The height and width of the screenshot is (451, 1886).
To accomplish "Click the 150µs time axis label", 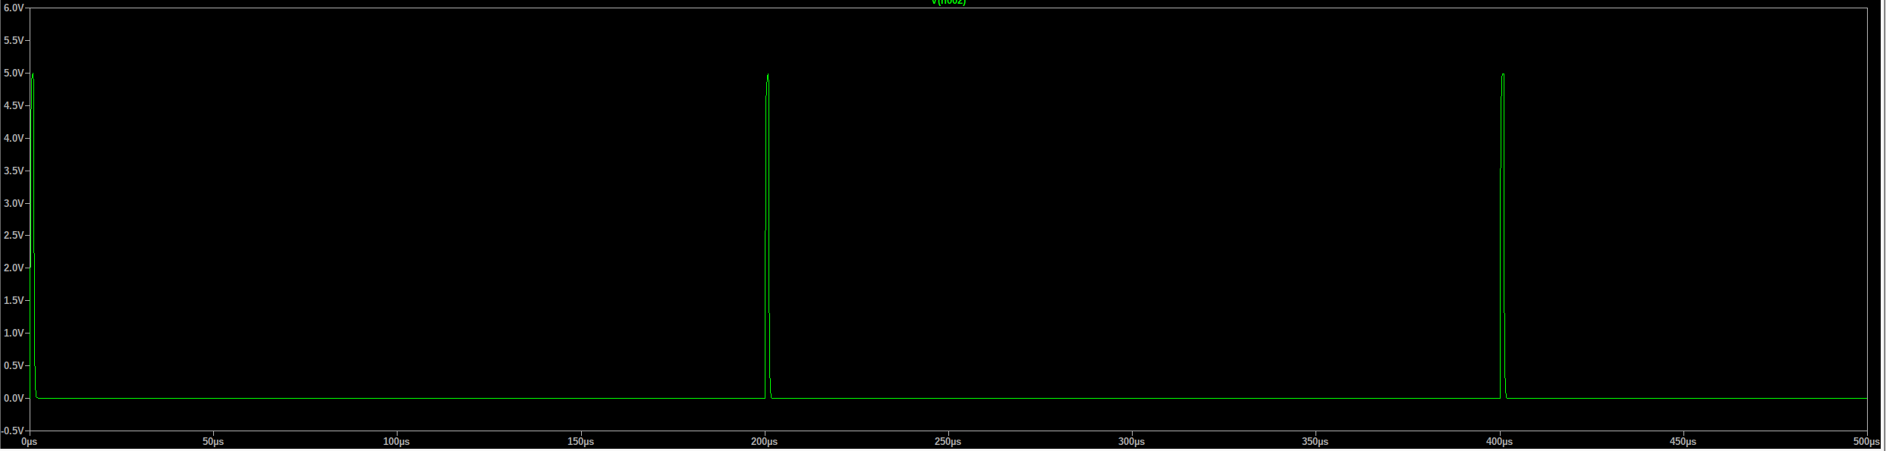I will (x=581, y=441).
